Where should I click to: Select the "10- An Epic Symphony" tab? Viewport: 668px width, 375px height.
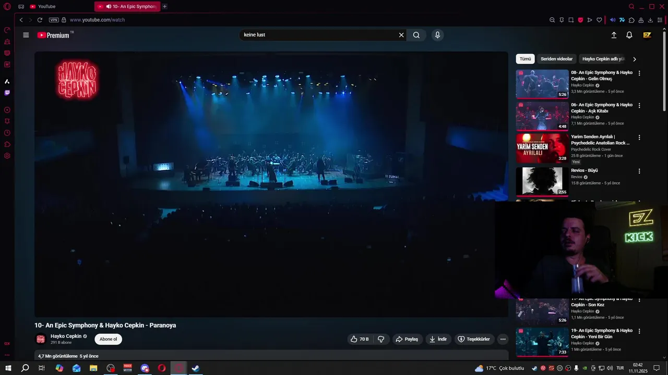(x=127, y=6)
